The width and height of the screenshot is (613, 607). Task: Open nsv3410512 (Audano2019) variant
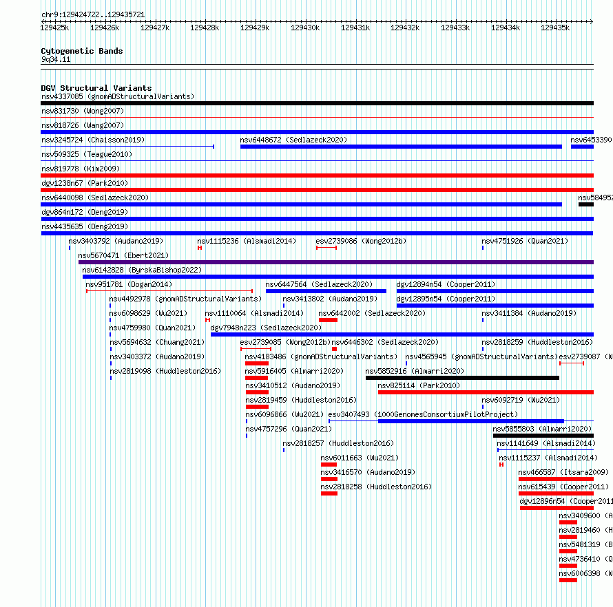coord(293,385)
